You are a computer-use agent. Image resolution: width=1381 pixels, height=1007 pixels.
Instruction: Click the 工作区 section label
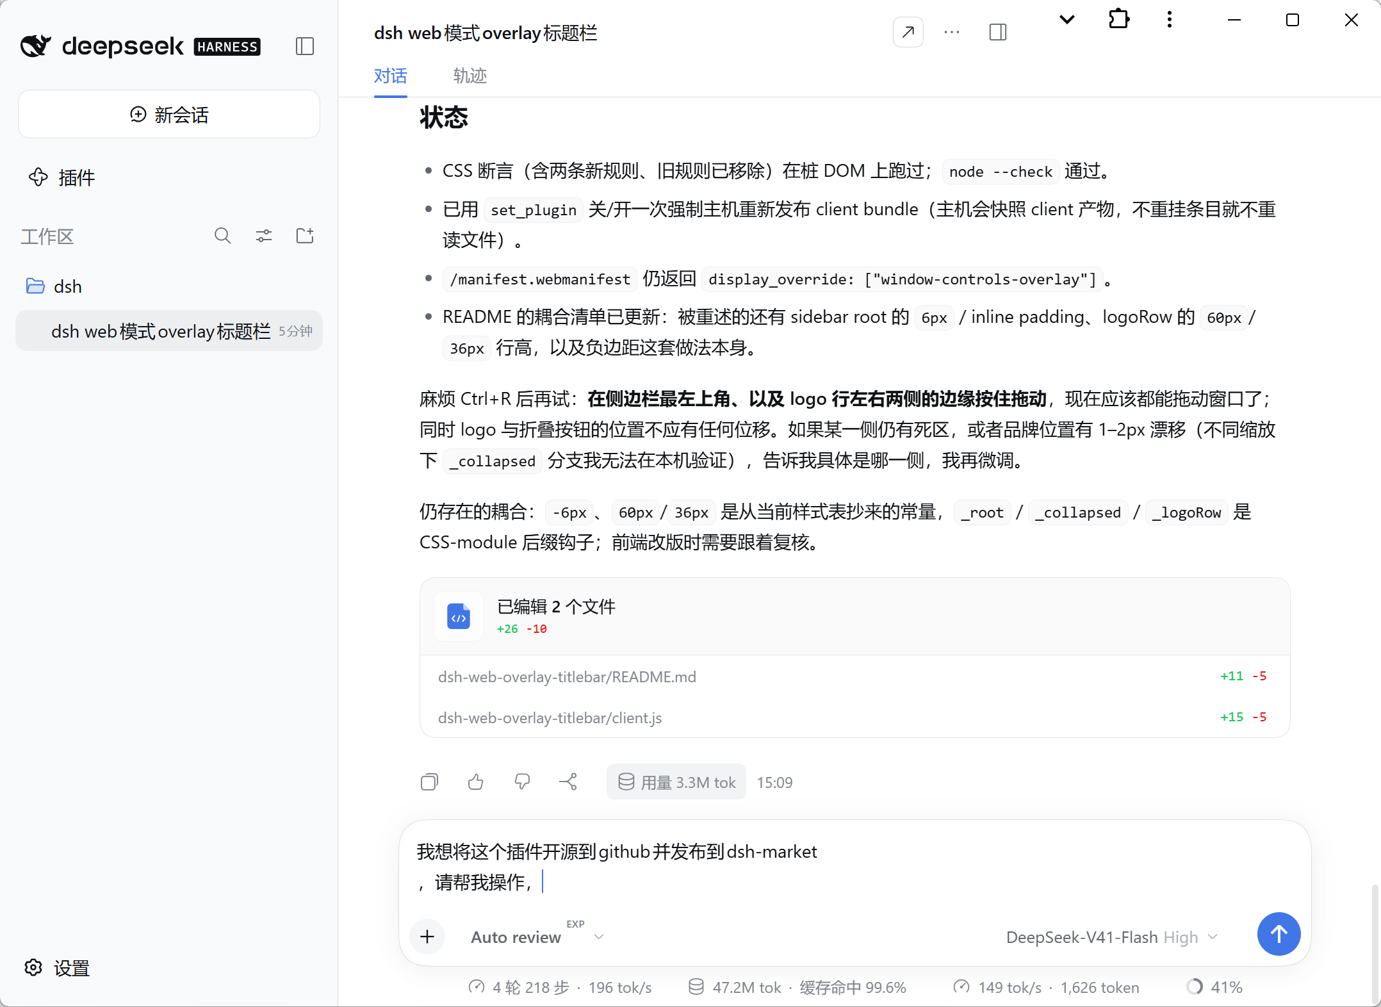(47, 236)
